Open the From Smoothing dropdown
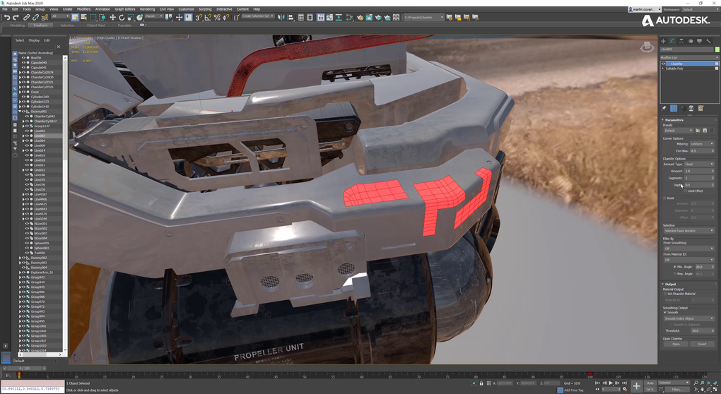The image size is (721, 394). [x=688, y=249]
